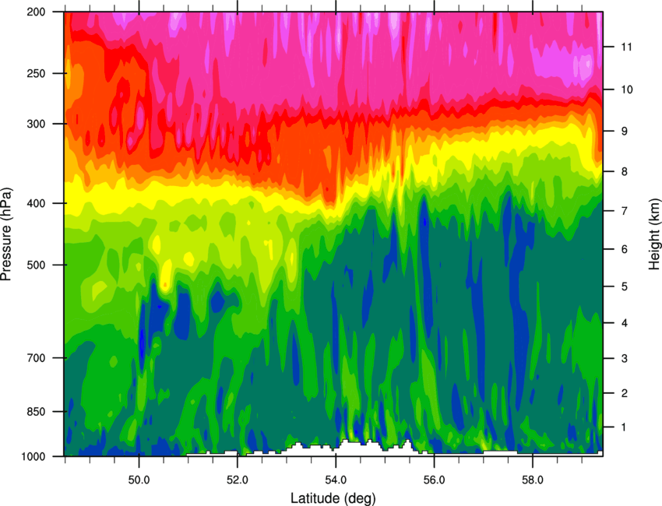662x506 pixels.
Task: Click the 1000 pressure axis label
Action: click(33, 457)
